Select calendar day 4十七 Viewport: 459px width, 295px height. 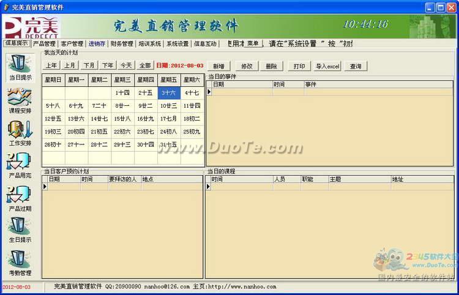192,93
